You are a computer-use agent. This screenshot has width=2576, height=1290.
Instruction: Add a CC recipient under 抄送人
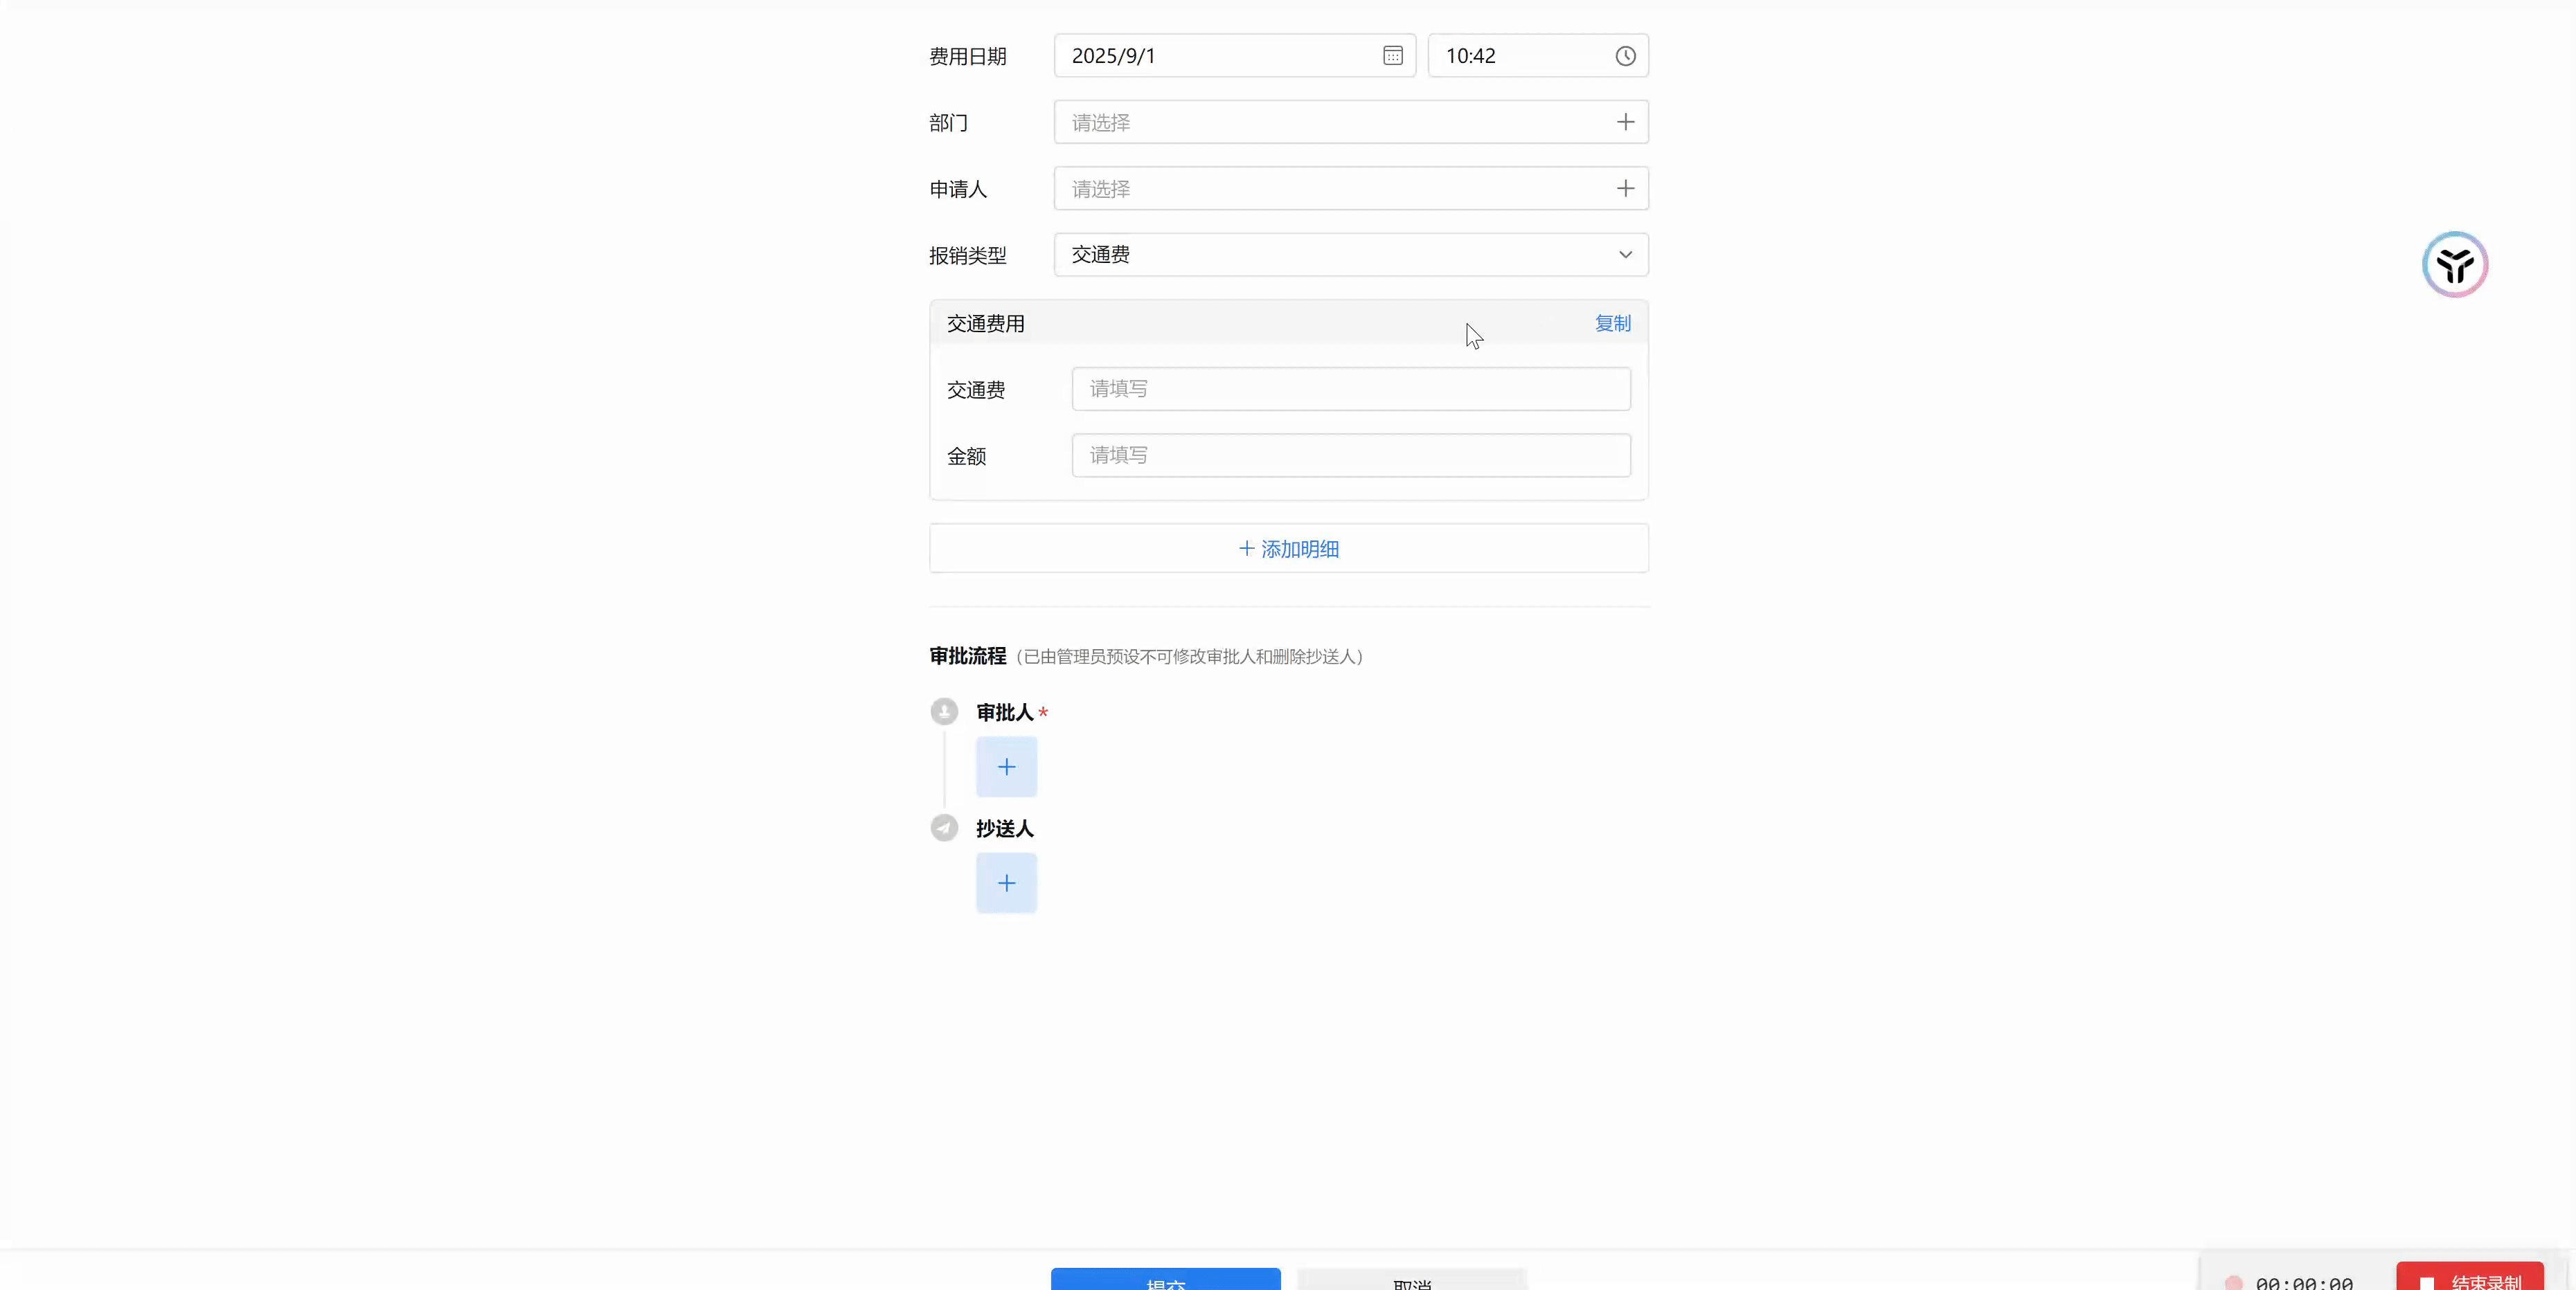(x=1006, y=882)
